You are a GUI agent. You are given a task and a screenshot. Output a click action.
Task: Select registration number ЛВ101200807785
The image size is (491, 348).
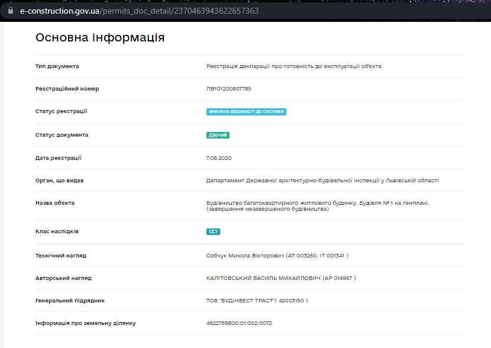point(228,89)
